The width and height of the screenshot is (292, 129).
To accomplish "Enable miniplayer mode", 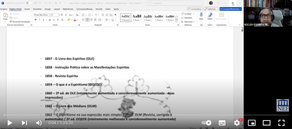I will pos(252,123).
